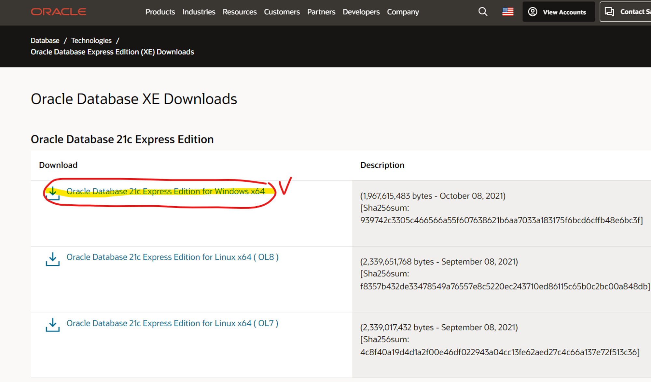Open the Company menu
The height and width of the screenshot is (382, 651).
tap(403, 12)
